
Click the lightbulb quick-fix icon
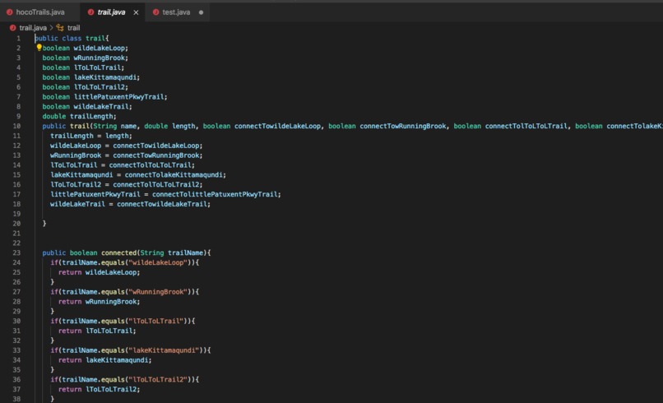(x=39, y=48)
